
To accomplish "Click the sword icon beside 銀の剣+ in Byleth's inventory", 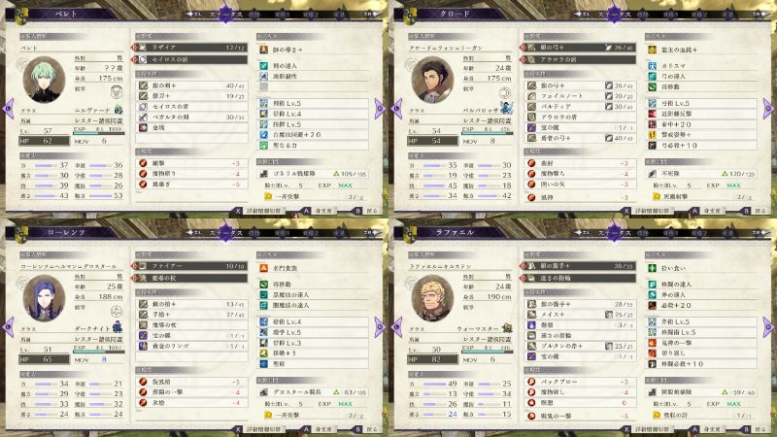I will pos(143,85).
